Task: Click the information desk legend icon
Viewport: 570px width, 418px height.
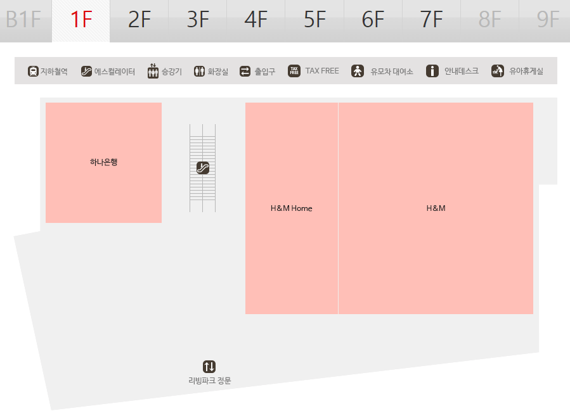Action: tap(432, 71)
